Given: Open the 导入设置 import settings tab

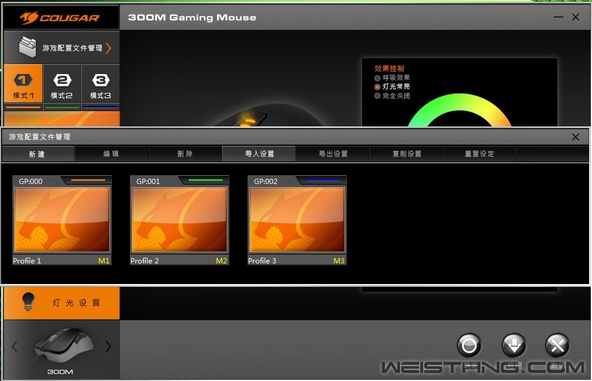Looking at the screenshot, I should 259,154.
